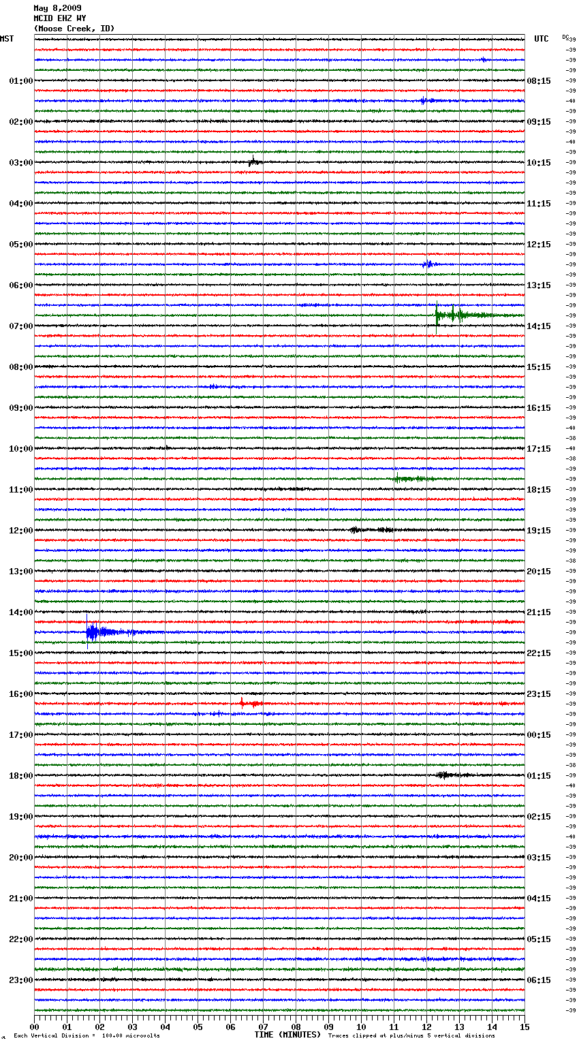Screen dimensions: 579x1045
Task: Click the 14:15 UTC time label
Action: (x=539, y=326)
